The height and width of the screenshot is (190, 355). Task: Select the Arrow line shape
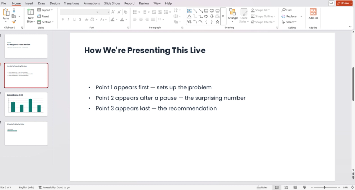click(x=200, y=10)
